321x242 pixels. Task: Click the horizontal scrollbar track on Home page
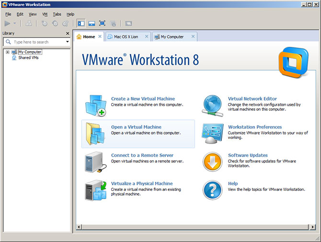pyautogui.click(x=195, y=227)
